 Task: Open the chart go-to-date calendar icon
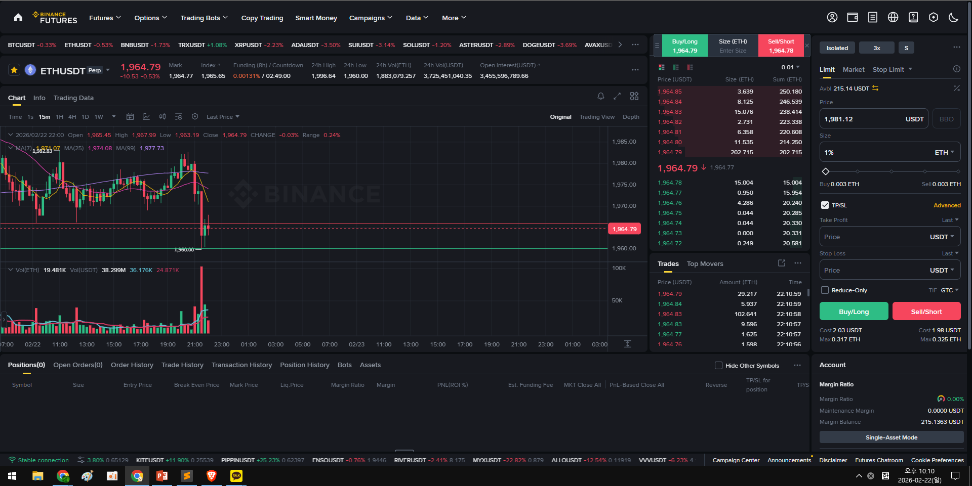(x=130, y=117)
